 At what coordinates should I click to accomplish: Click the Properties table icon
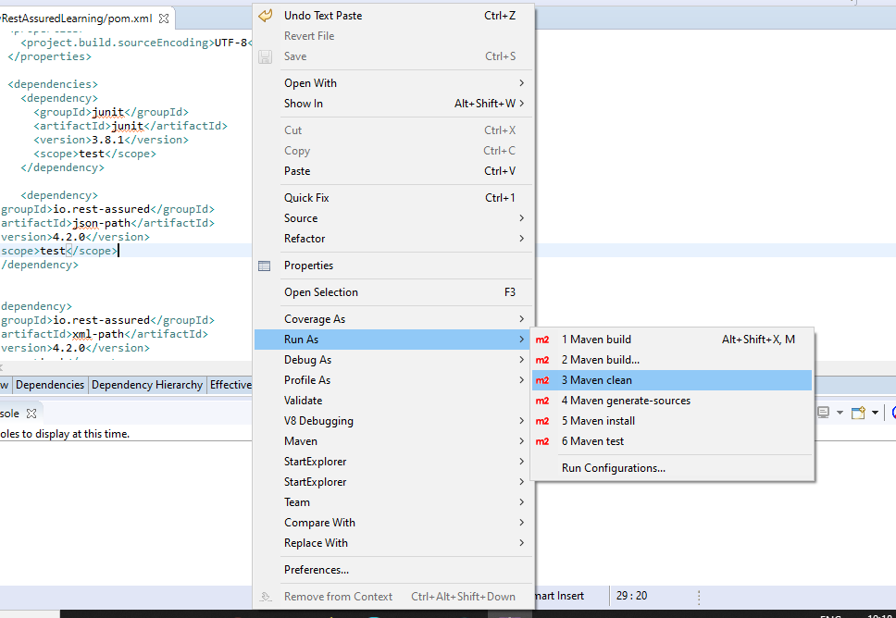tap(265, 266)
